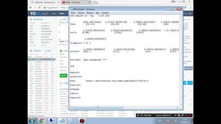Click the YObit.net logo
Viewport: 221px width, 124px height.
(x=39, y=13)
